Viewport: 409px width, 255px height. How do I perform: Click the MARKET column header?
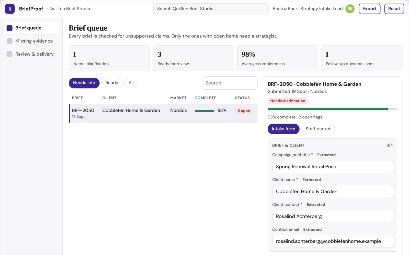178,98
